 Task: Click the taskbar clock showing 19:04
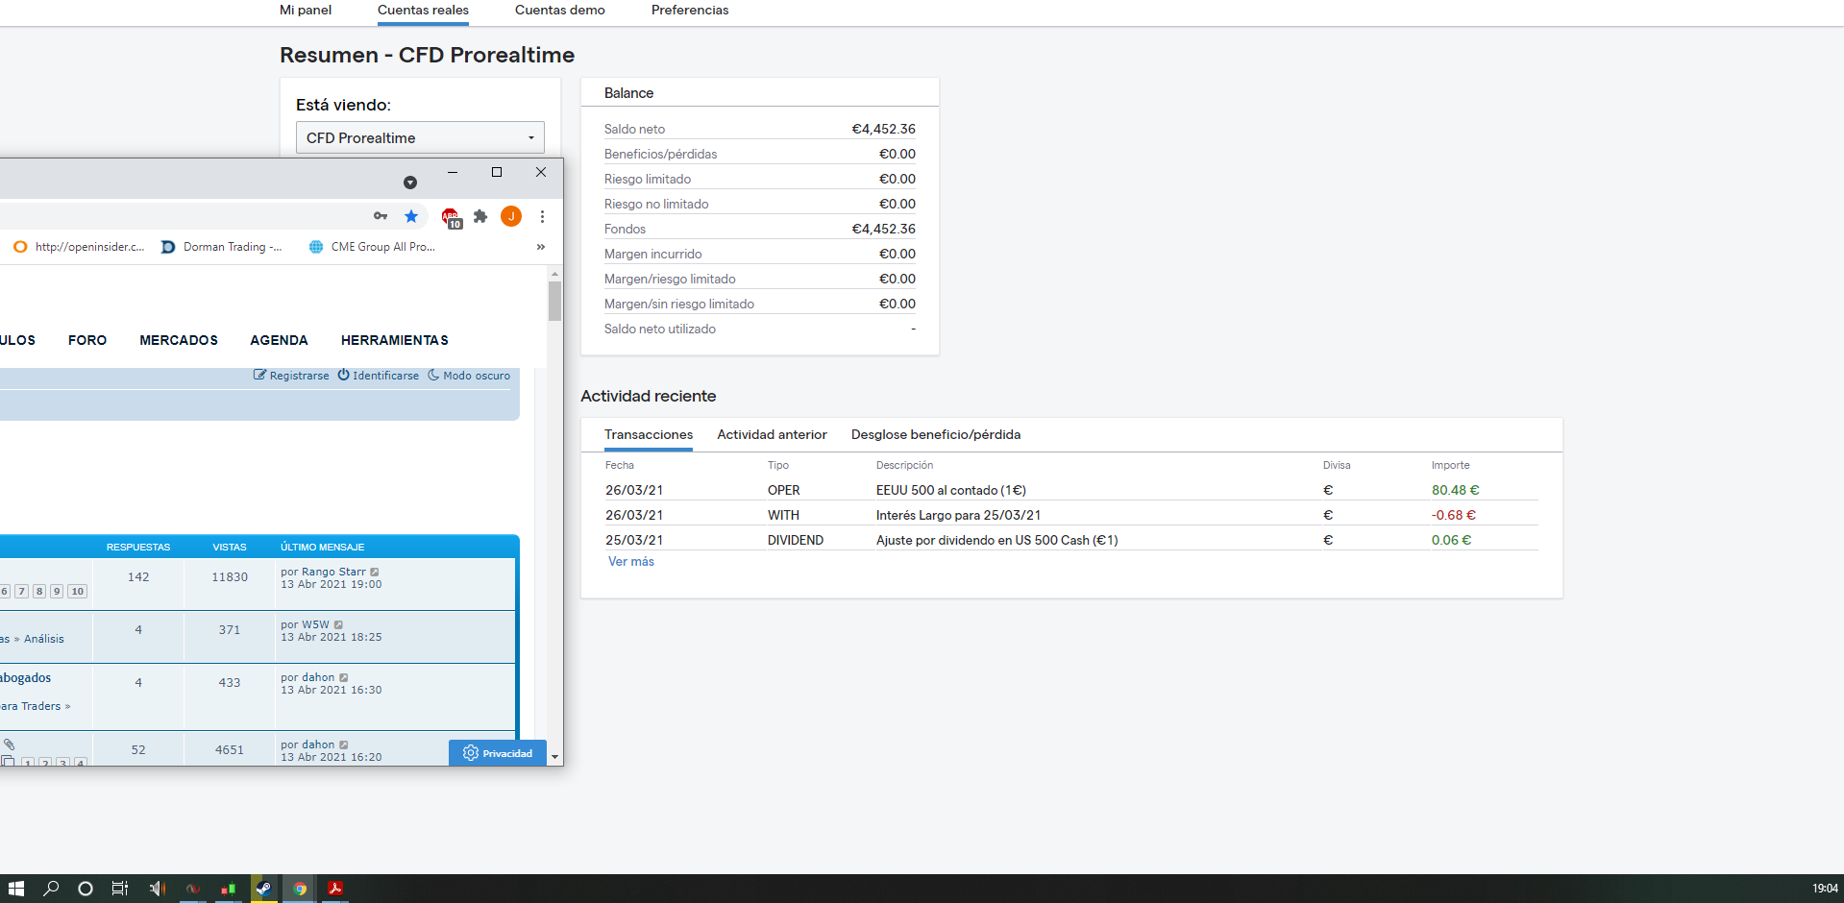1825,889
